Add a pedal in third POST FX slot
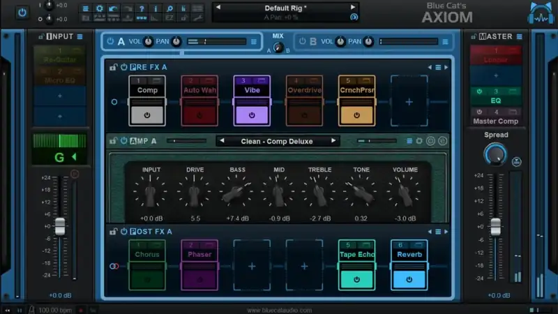 tap(252, 266)
